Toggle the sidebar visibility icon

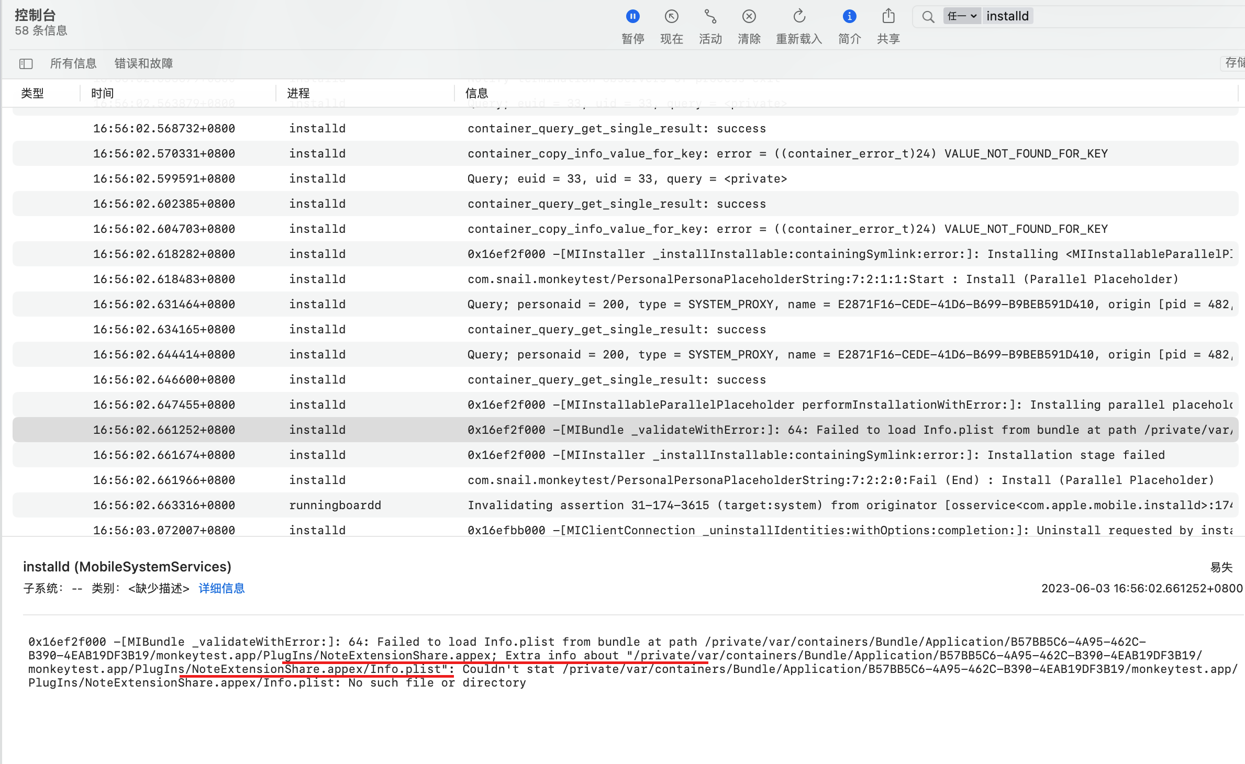coord(26,64)
